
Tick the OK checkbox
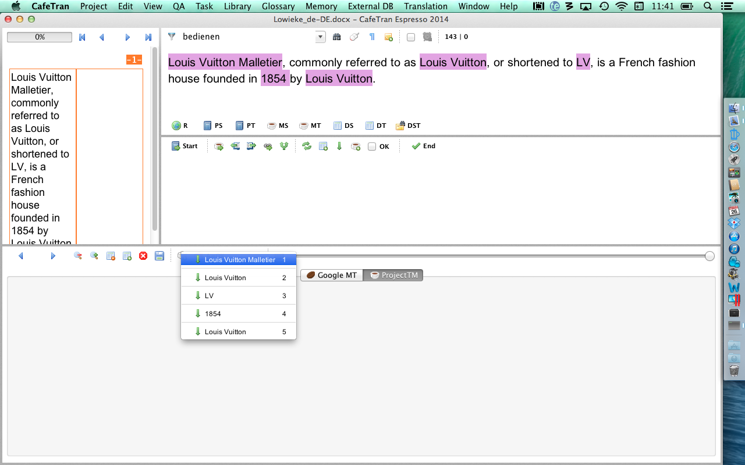pos(372,146)
